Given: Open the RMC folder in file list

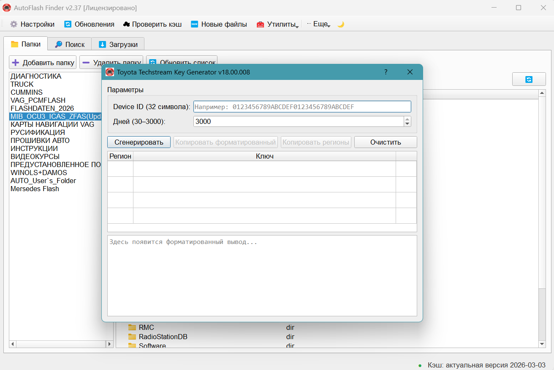Looking at the screenshot, I should click(147, 327).
